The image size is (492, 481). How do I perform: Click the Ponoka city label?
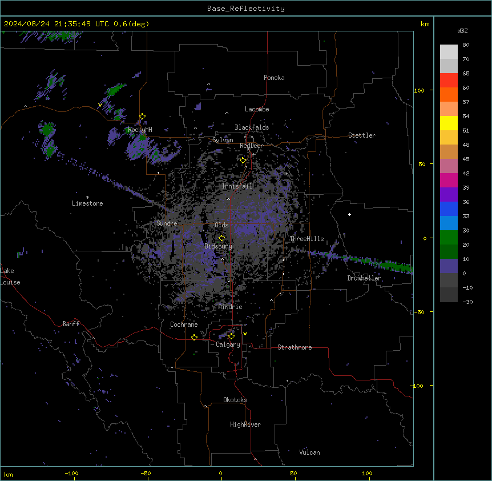(x=274, y=78)
